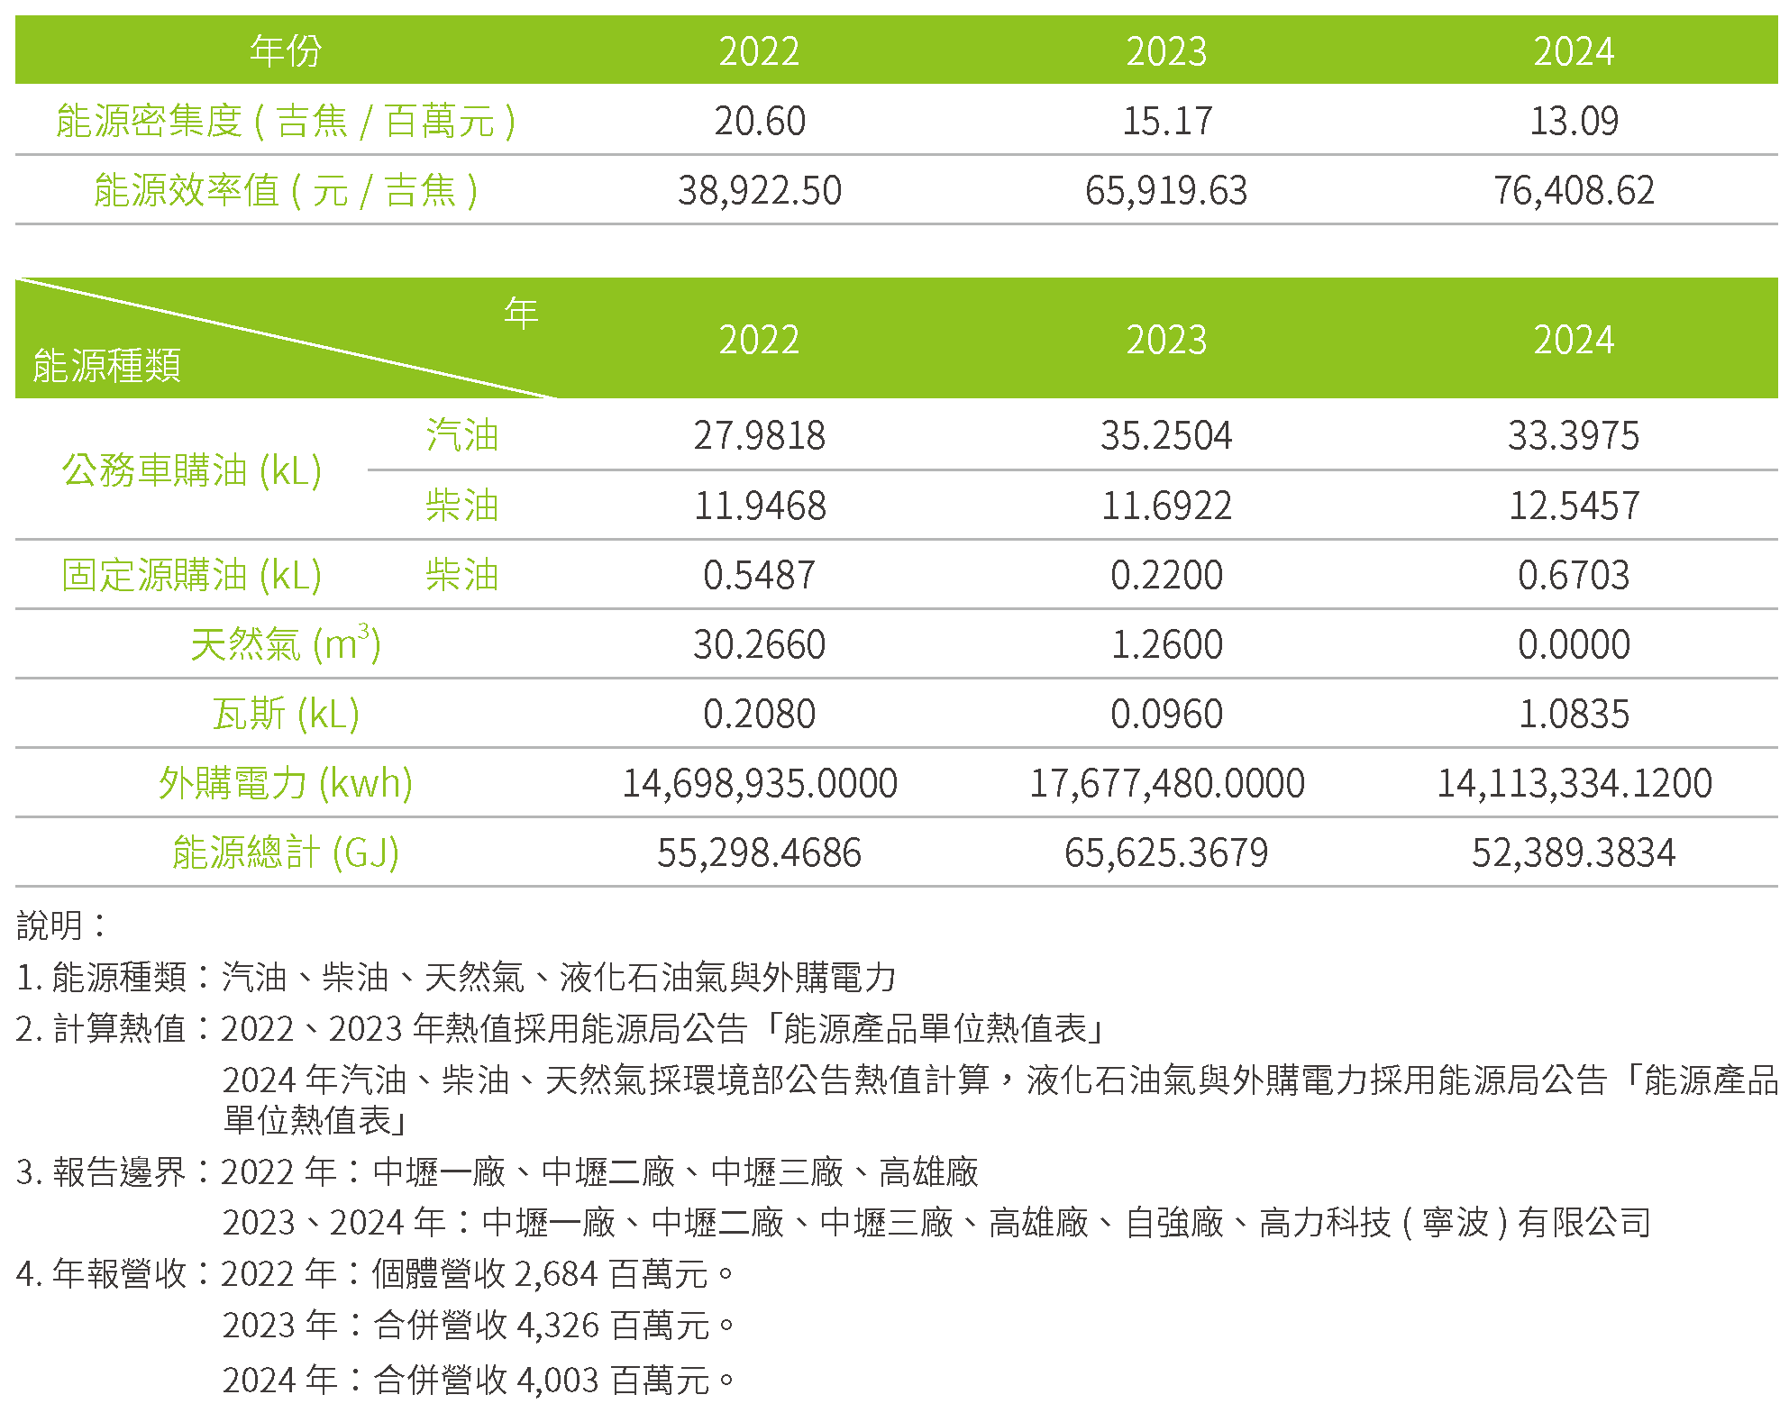Select the 汽油 sub-row label
This screenshot has width=1789, height=1422.
(462, 435)
